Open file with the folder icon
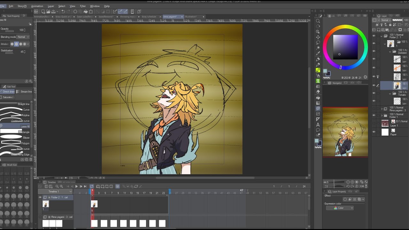This screenshot has height=230, width=409. (x=48, y=11)
